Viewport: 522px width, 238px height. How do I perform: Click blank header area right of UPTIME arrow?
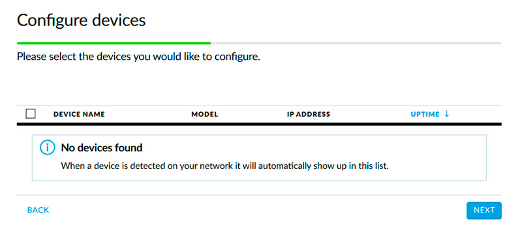click(x=476, y=114)
